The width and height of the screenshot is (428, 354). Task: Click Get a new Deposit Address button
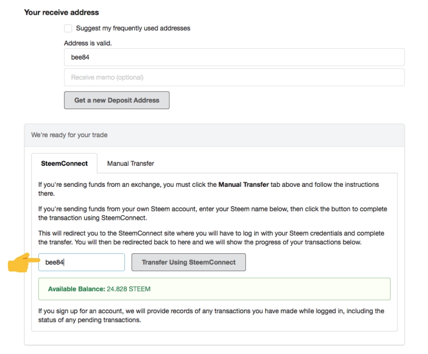(117, 100)
